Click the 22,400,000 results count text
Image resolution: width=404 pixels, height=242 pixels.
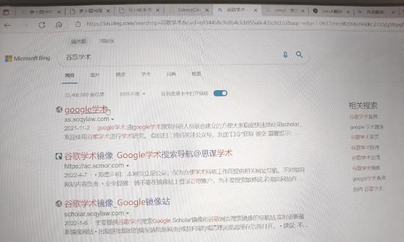84,94
